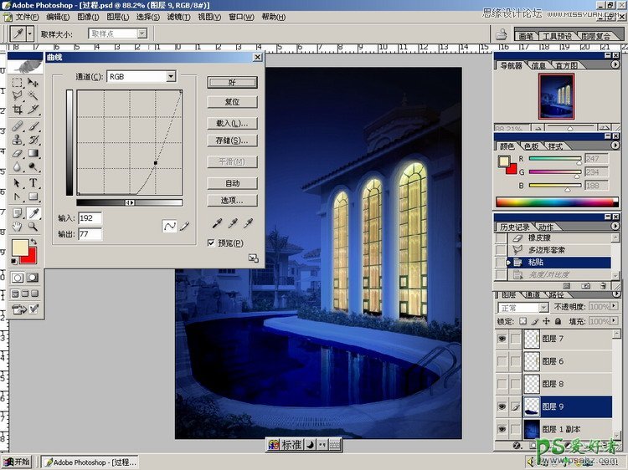Open the layer blend mode dropdown 正常
Viewport: 628px width, 470px height.
coord(545,308)
